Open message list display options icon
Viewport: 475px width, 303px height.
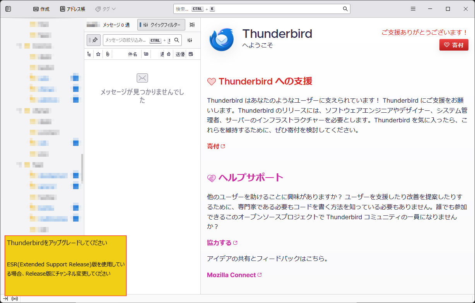pos(192,25)
